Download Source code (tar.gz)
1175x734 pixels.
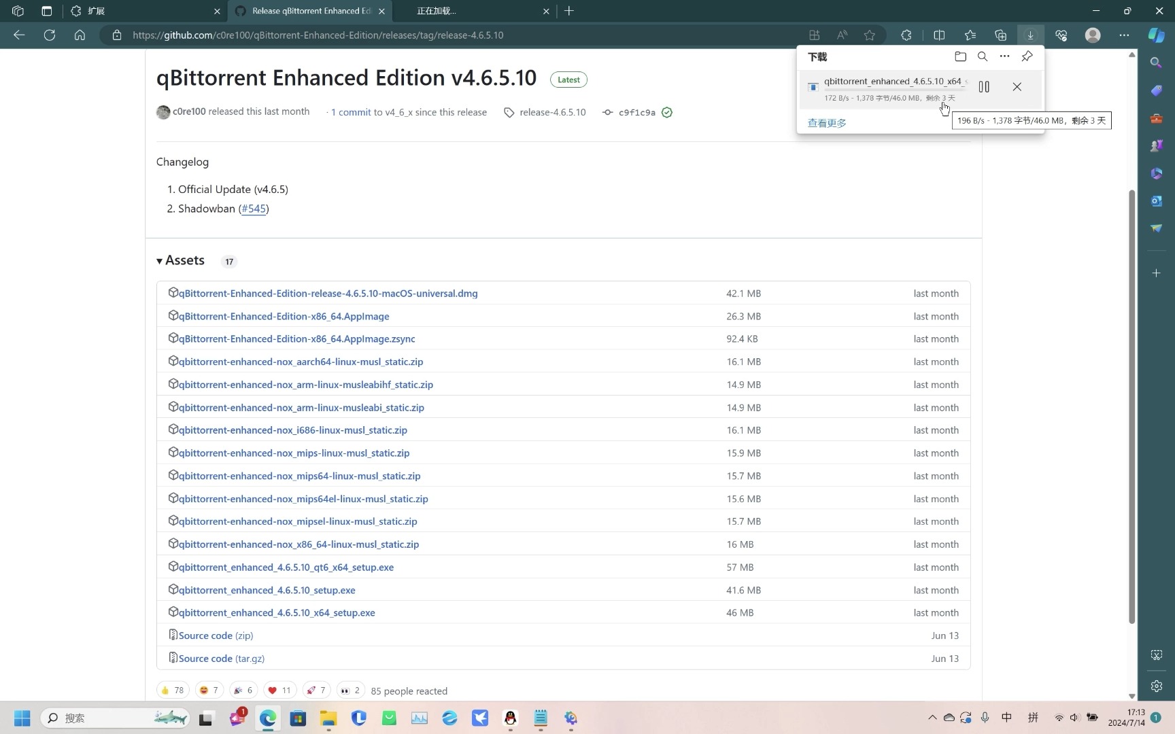pyautogui.click(x=221, y=659)
